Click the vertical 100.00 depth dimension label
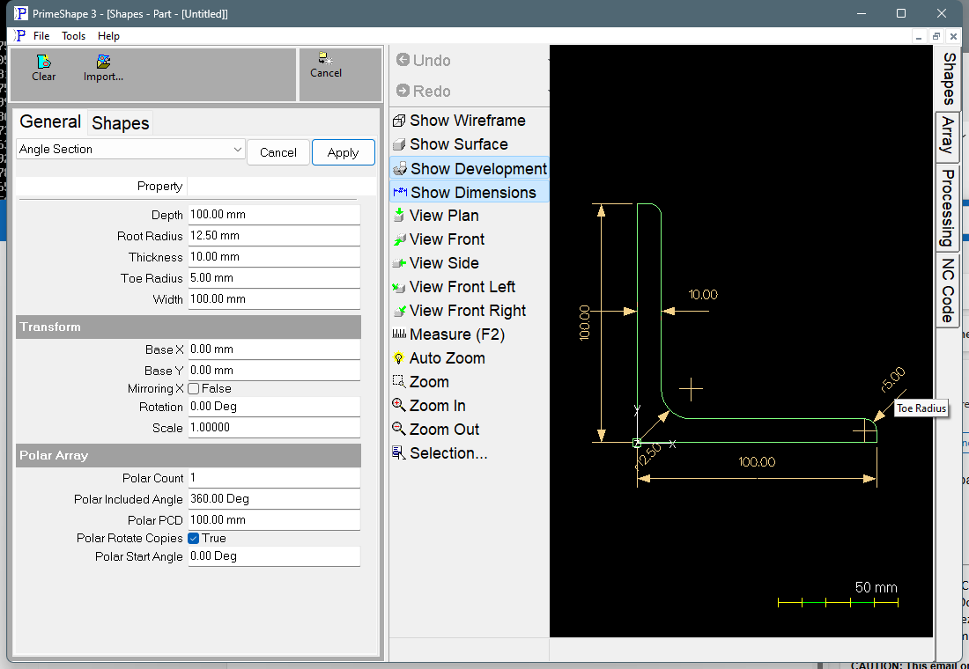The width and height of the screenshot is (969, 669). [x=585, y=322]
